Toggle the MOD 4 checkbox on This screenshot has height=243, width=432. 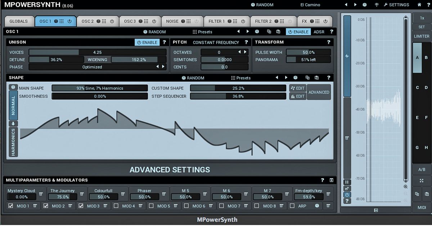click(x=116, y=206)
